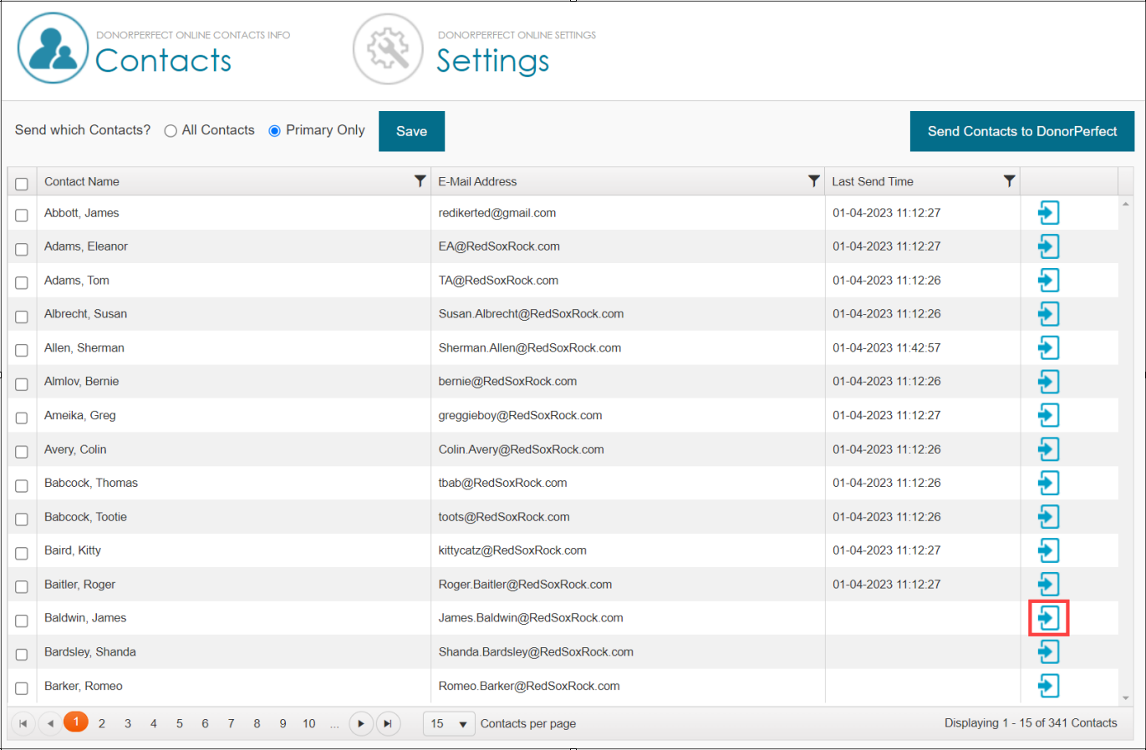Open E-Mail Address column filter

[x=813, y=181]
